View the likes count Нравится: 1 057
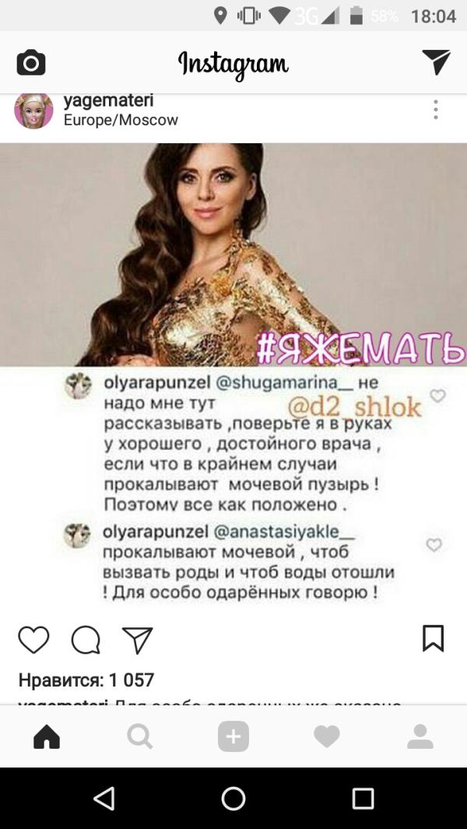The width and height of the screenshot is (467, 829). point(86,680)
